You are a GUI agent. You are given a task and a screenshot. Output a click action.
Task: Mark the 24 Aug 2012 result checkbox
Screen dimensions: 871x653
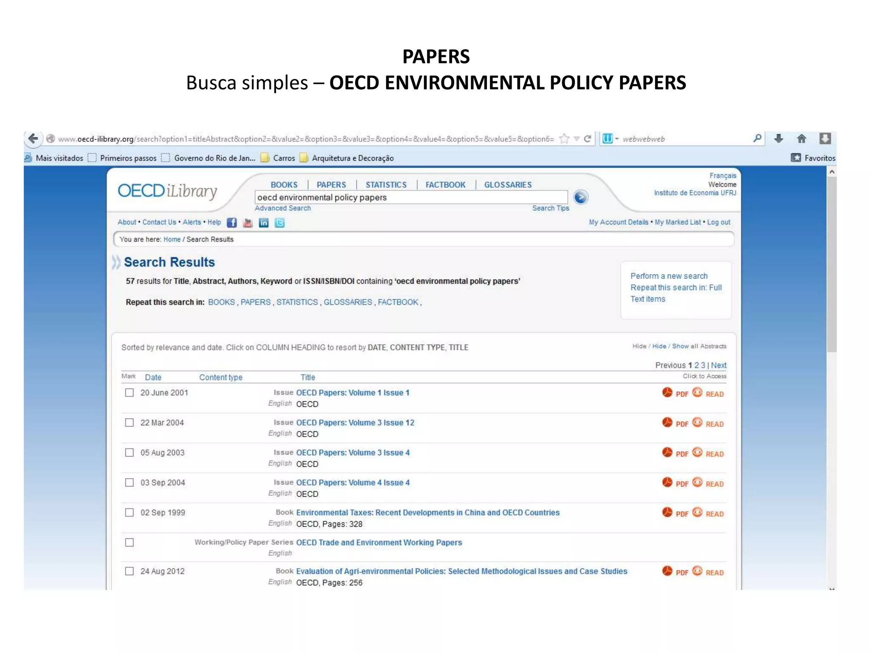pyautogui.click(x=129, y=571)
